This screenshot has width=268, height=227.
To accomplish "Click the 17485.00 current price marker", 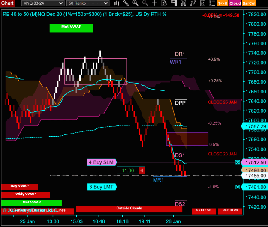I will point(255,176).
